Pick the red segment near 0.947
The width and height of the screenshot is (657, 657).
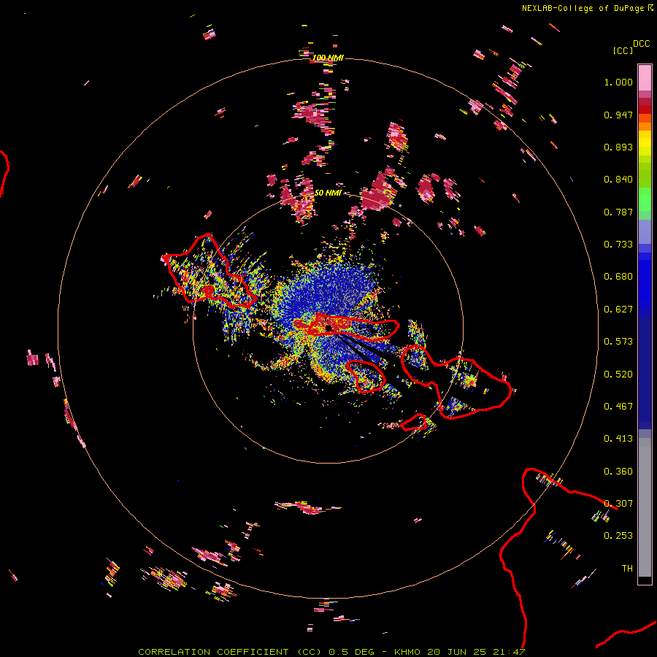[645, 109]
